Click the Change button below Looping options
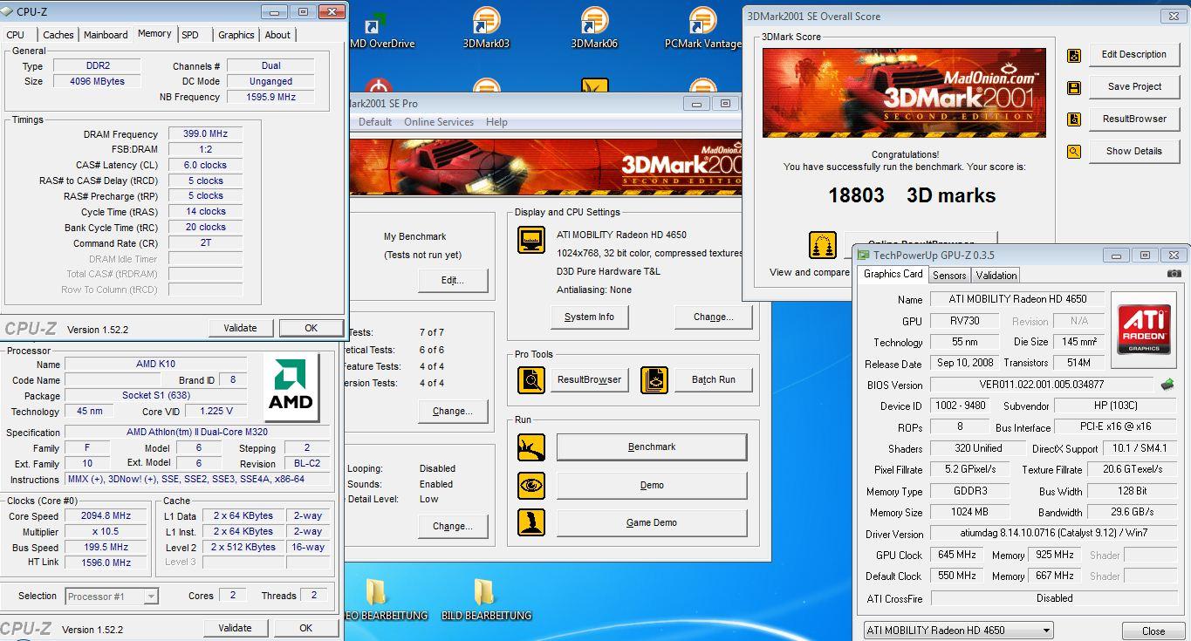The width and height of the screenshot is (1191, 641). coord(453,526)
